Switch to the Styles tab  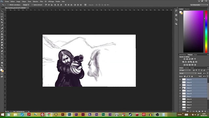pos(195,55)
